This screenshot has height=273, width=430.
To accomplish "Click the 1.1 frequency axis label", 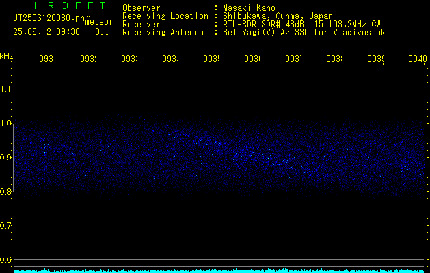I will [x=5, y=89].
